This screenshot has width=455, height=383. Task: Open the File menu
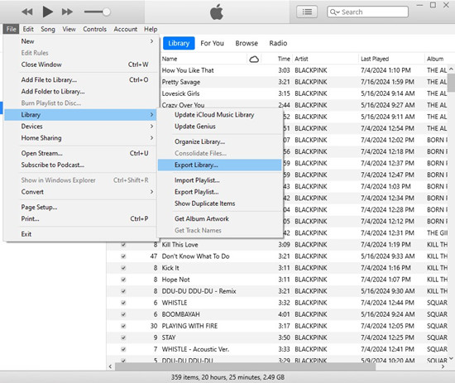pos(11,29)
